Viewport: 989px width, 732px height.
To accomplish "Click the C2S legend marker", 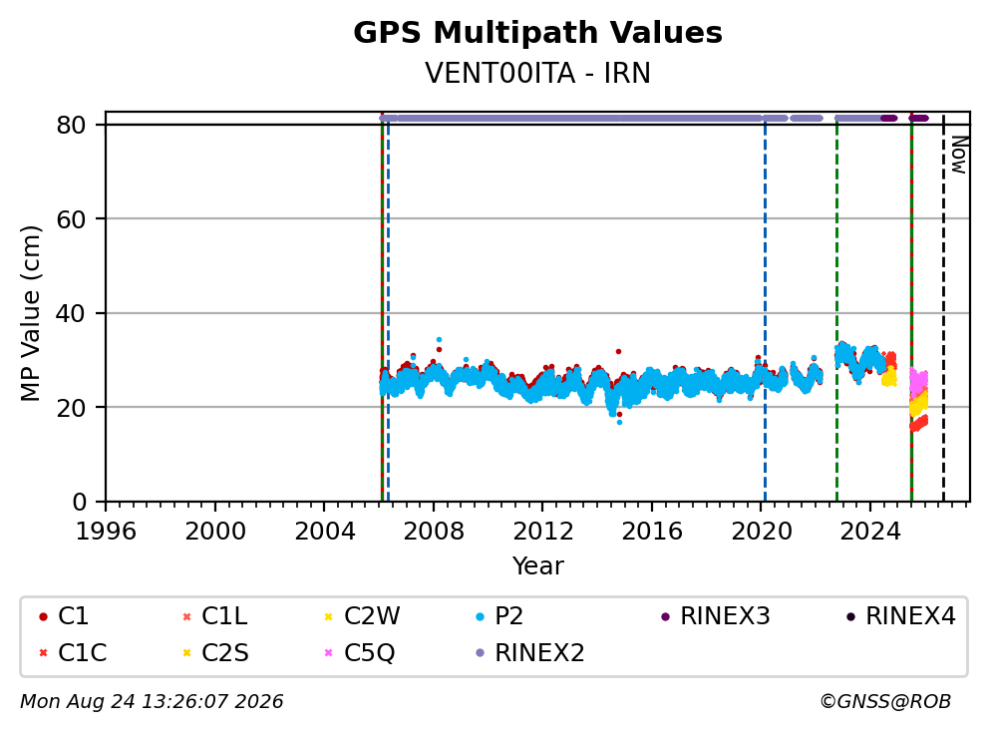I will coord(186,653).
